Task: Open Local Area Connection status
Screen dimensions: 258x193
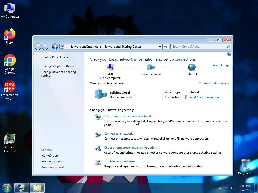Action: (x=204, y=97)
